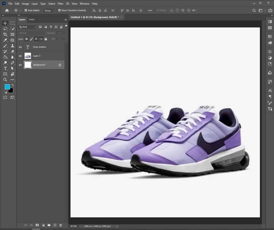Hide Layer 3 using its eye icon
The height and width of the screenshot is (230, 274).
tap(20, 56)
